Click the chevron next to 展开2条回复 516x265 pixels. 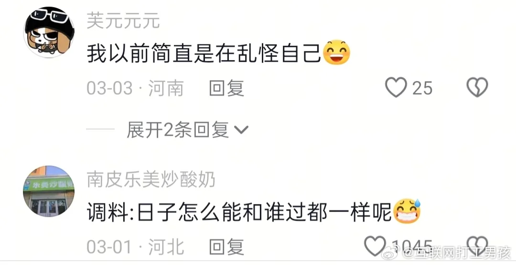point(241,130)
